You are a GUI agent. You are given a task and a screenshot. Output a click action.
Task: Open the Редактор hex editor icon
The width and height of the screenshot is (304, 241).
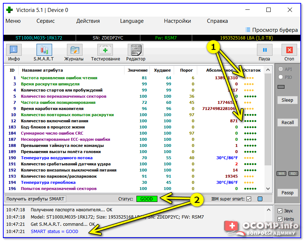(136, 50)
